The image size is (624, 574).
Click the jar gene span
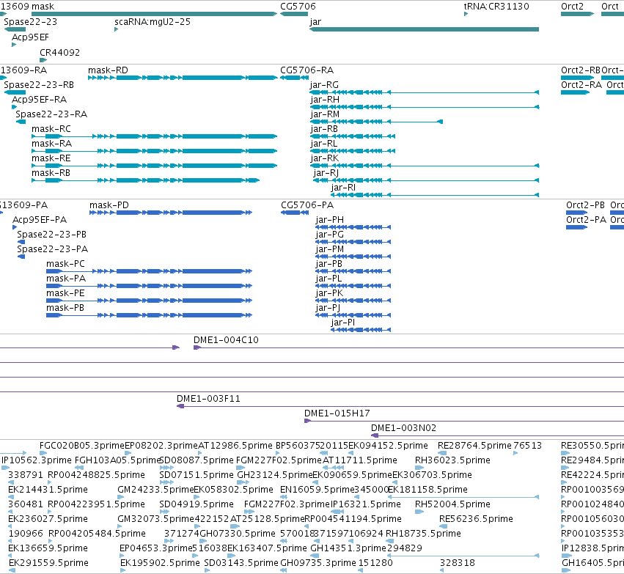click(x=425, y=29)
